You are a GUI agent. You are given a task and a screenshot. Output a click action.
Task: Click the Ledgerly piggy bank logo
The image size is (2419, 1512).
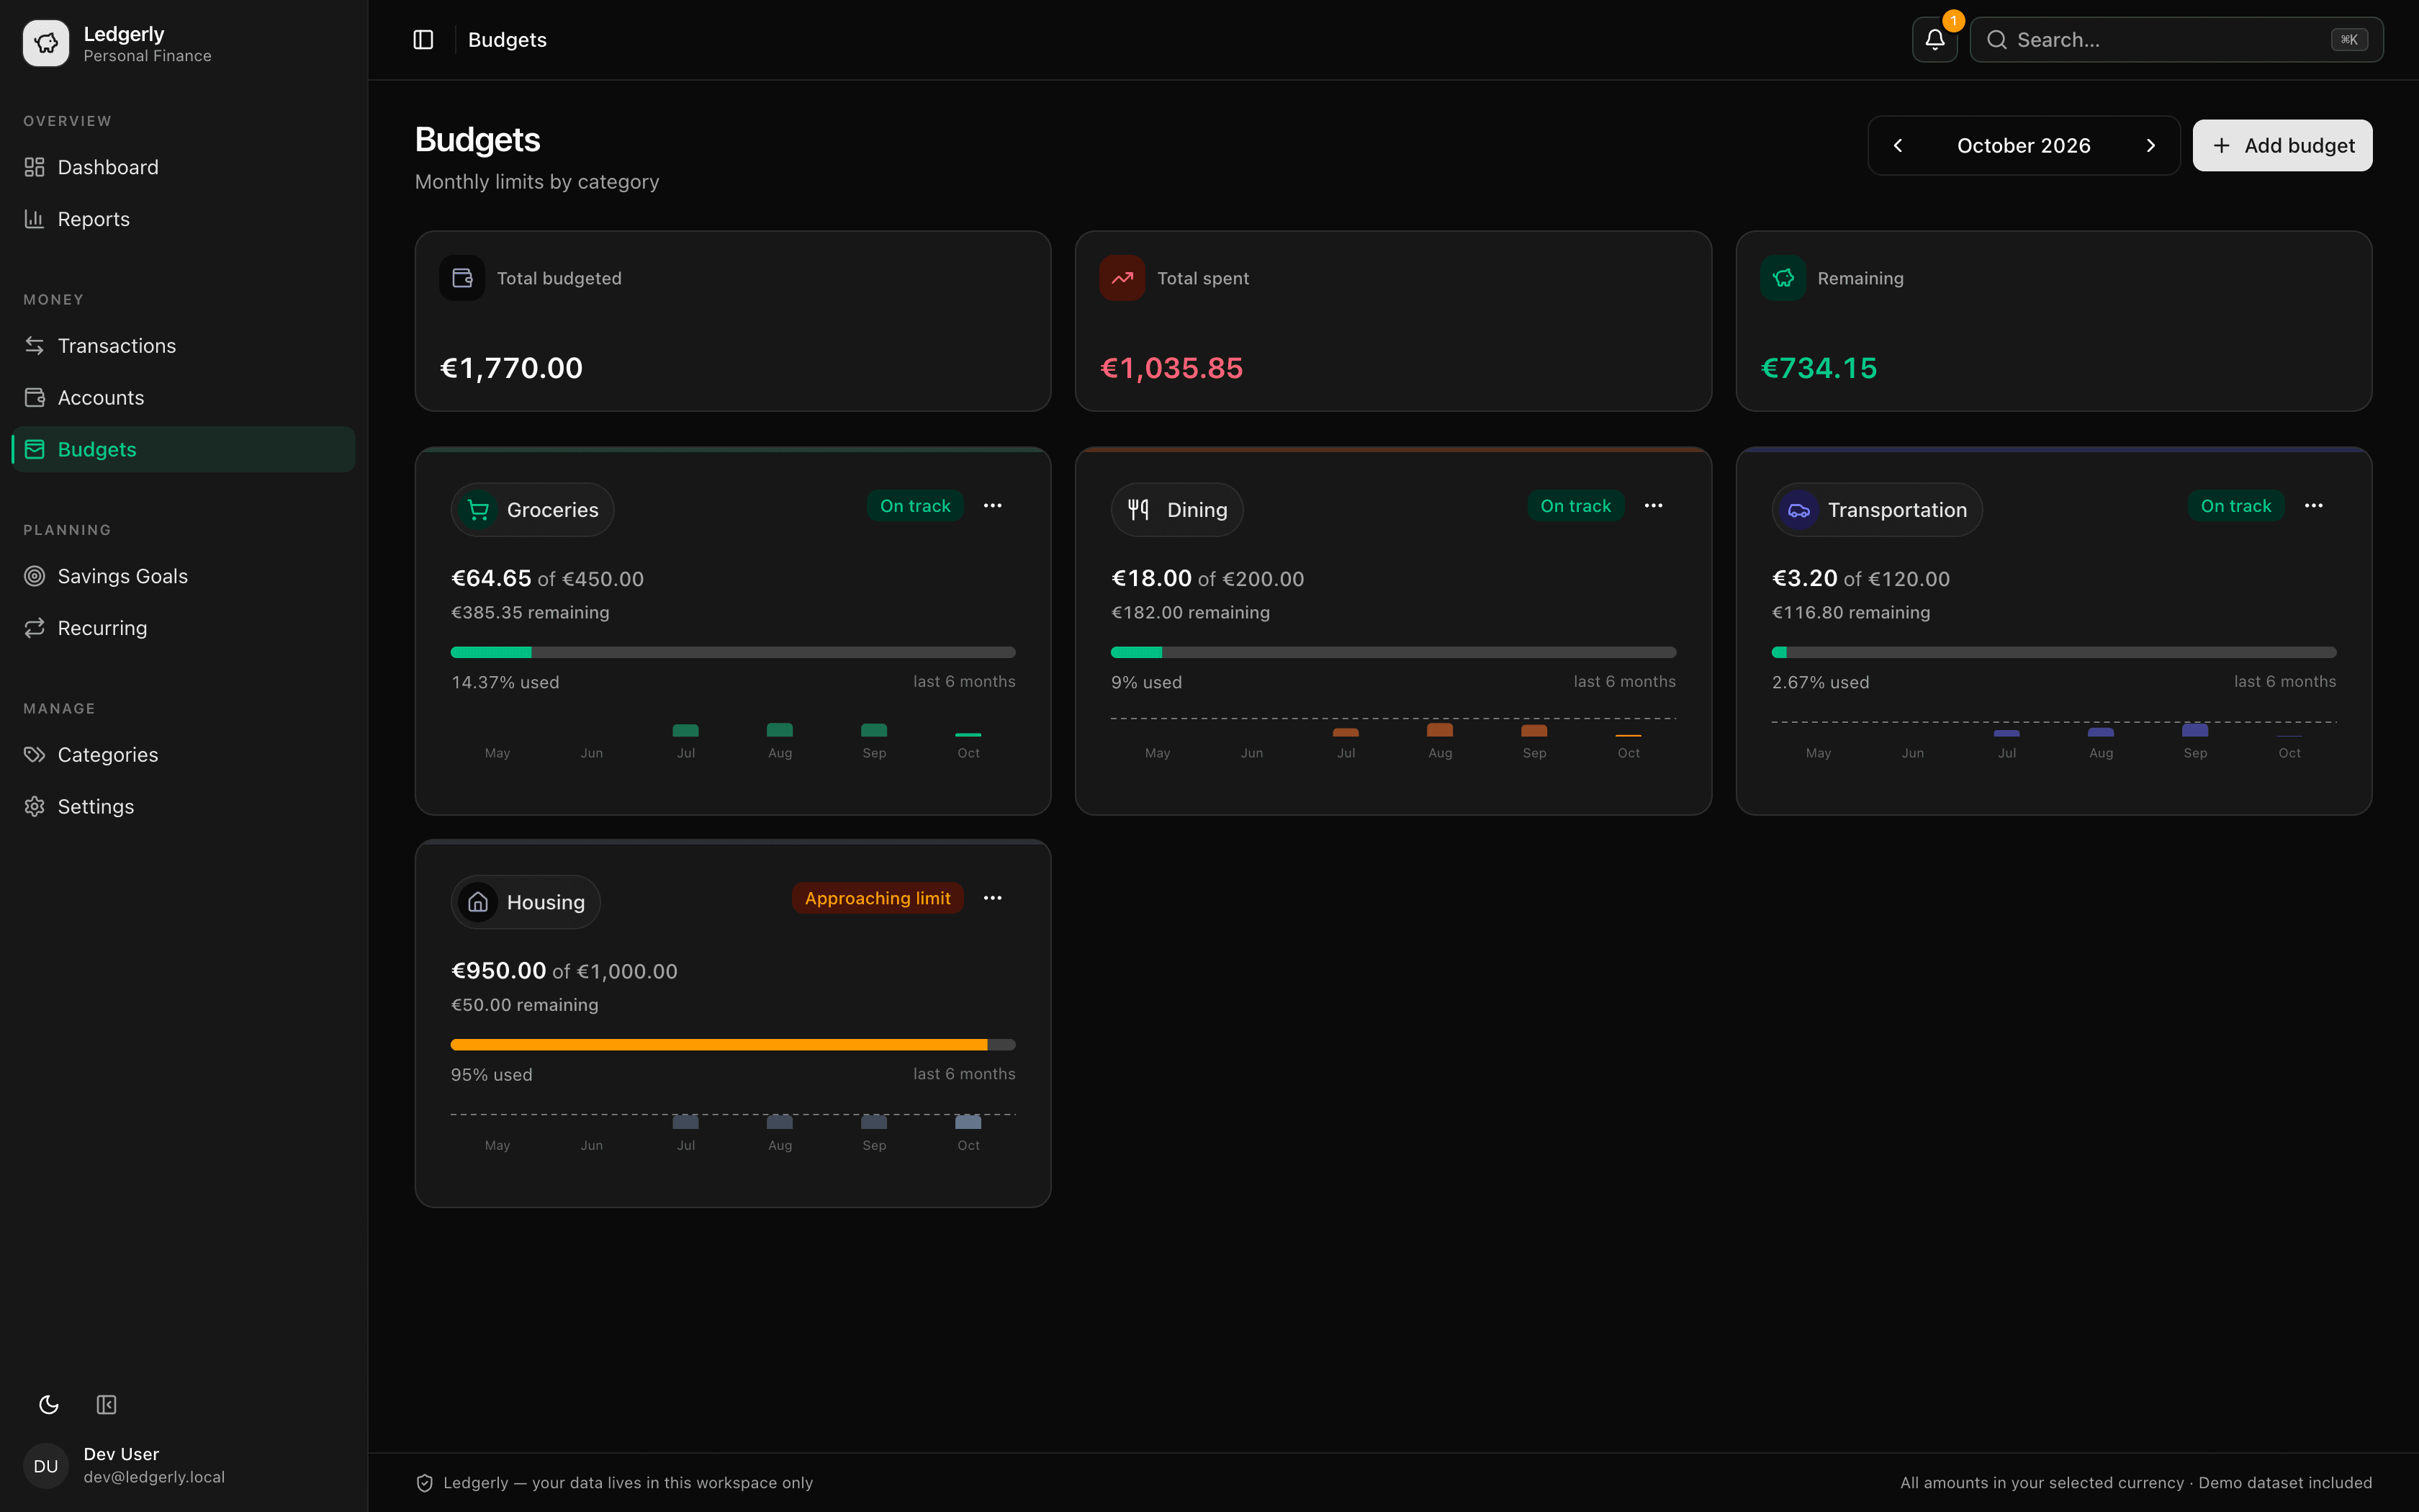point(46,43)
